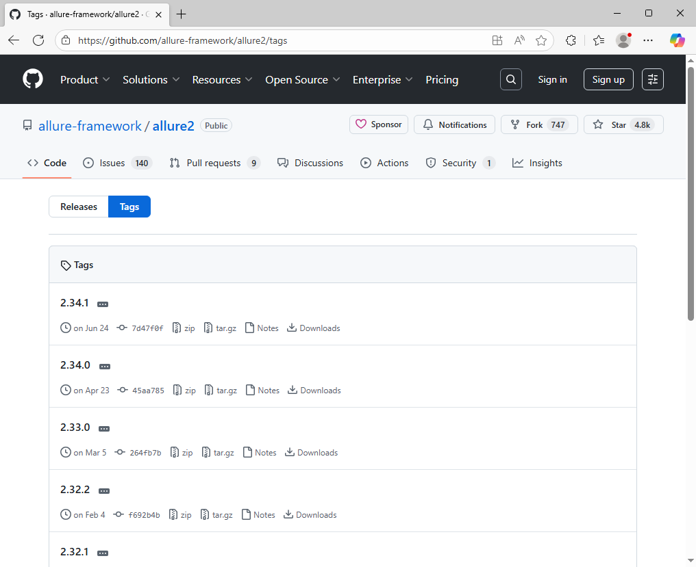Download zip for tag 2.33.0
The height and width of the screenshot is (567, 696).
(182, 453)
